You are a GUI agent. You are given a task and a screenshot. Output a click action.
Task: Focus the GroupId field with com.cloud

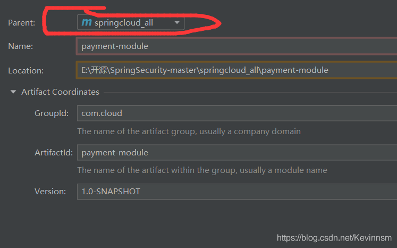click(x=236, y=113)
